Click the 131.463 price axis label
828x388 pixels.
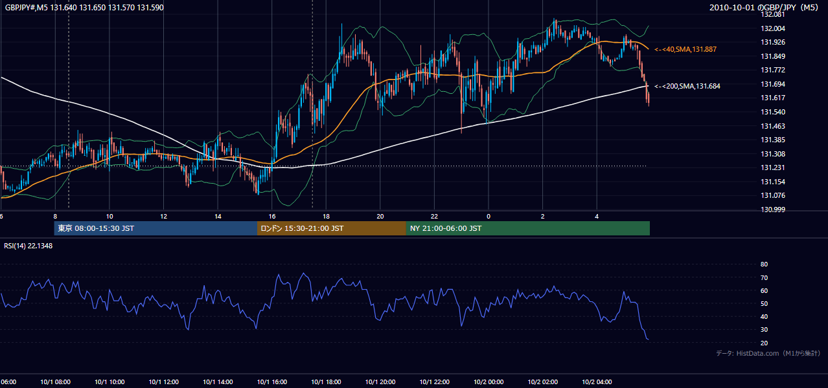773,126
